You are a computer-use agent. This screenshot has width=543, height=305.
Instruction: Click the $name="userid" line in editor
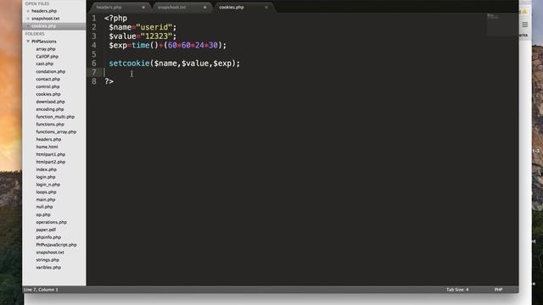[x=143, y=27]
